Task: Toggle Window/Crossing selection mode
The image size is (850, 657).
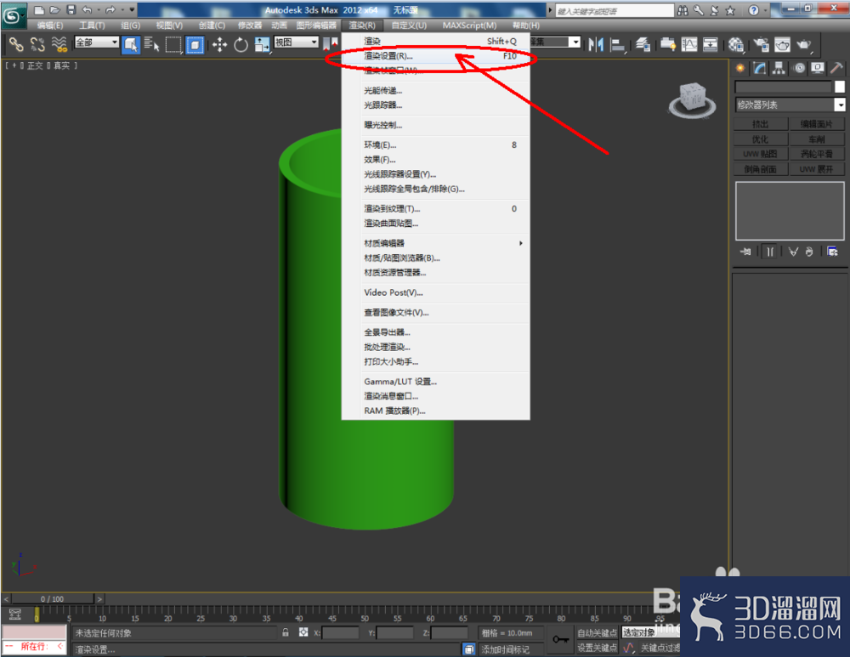Action: pos(195,44)
